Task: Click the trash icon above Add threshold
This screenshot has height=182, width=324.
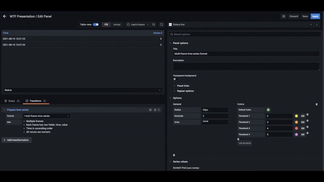Action: click(238, 139)
